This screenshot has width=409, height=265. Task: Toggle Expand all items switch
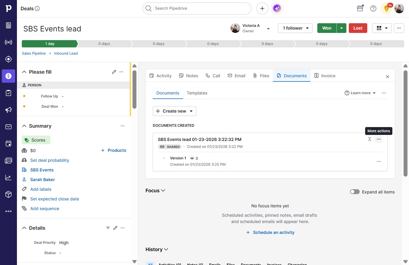tap(355, 192)
